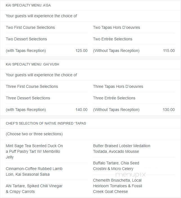Select the Kai Specialty Menu: Gai'vush header
Screen dimensions: 181x198
(x=32, y=64)
